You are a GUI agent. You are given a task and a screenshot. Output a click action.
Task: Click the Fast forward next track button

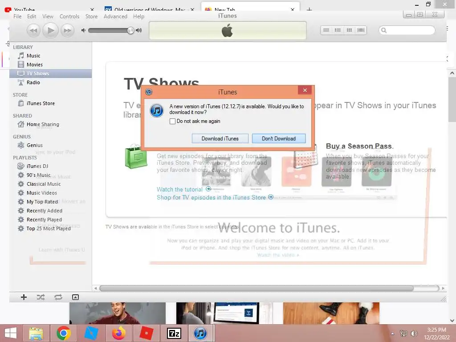point(68,31)
